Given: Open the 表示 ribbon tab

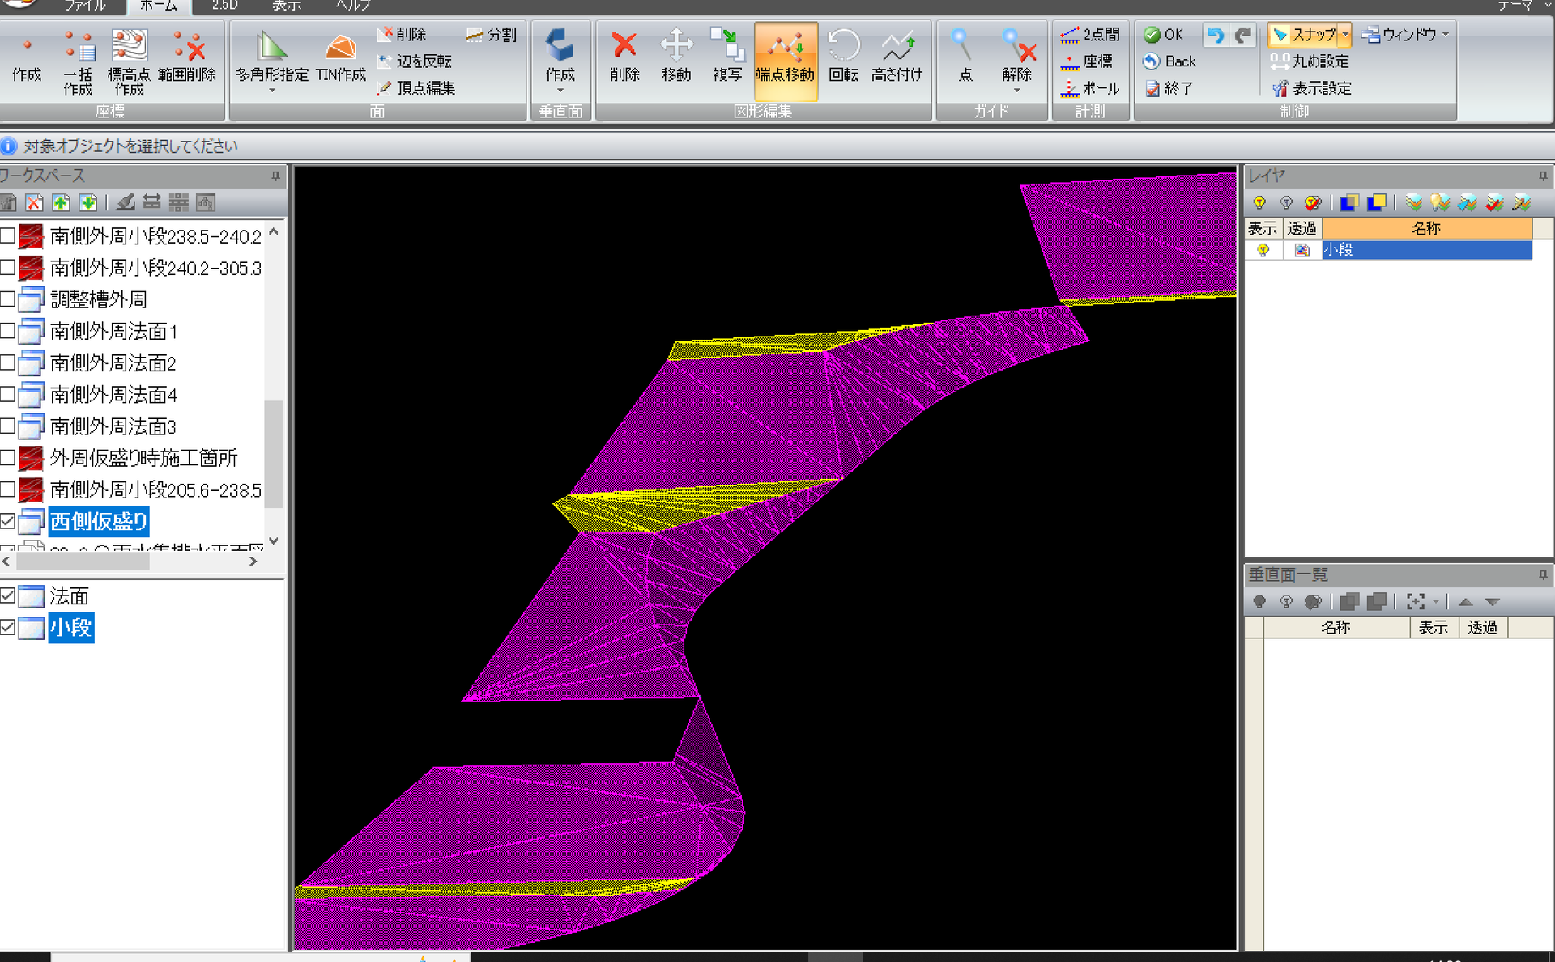Looking at the screenshot, I should pos(287,6).
